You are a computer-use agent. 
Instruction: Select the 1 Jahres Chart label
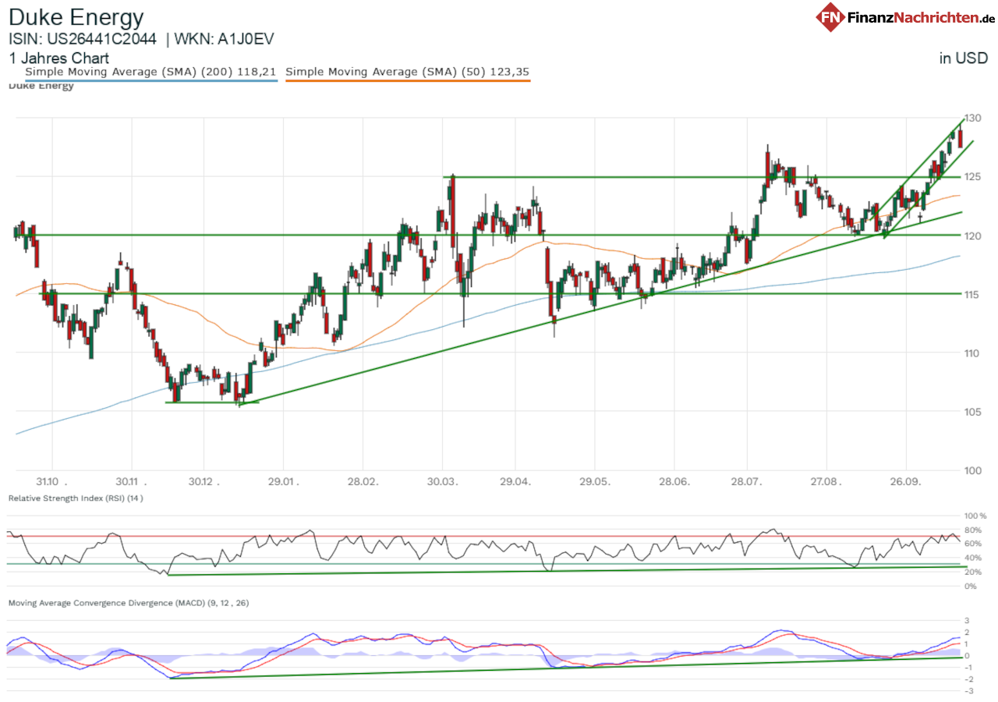(x=58, y=58)
